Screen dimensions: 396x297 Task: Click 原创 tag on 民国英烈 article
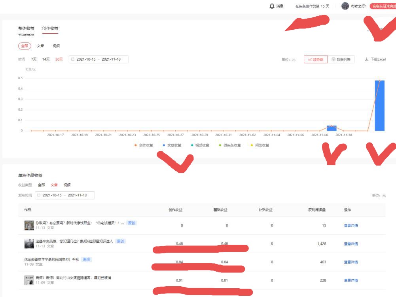[x=86, y=259]
